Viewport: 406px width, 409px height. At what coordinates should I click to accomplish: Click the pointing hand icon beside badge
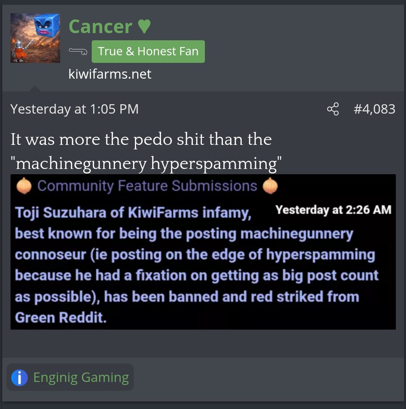tap(78, 52)
